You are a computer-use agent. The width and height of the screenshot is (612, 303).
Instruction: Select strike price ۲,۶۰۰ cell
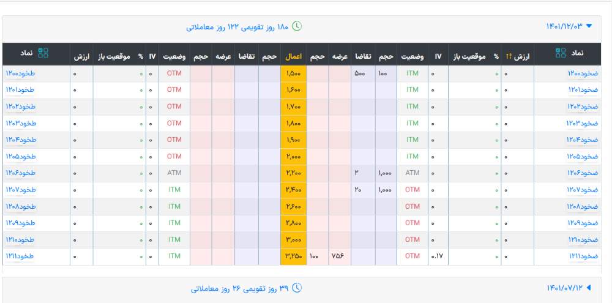click(293, 206)
